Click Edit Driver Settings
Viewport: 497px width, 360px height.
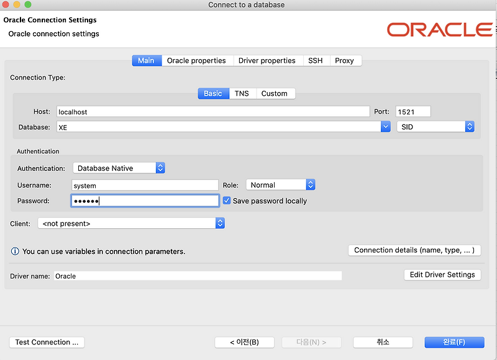(x=442, y=274)
